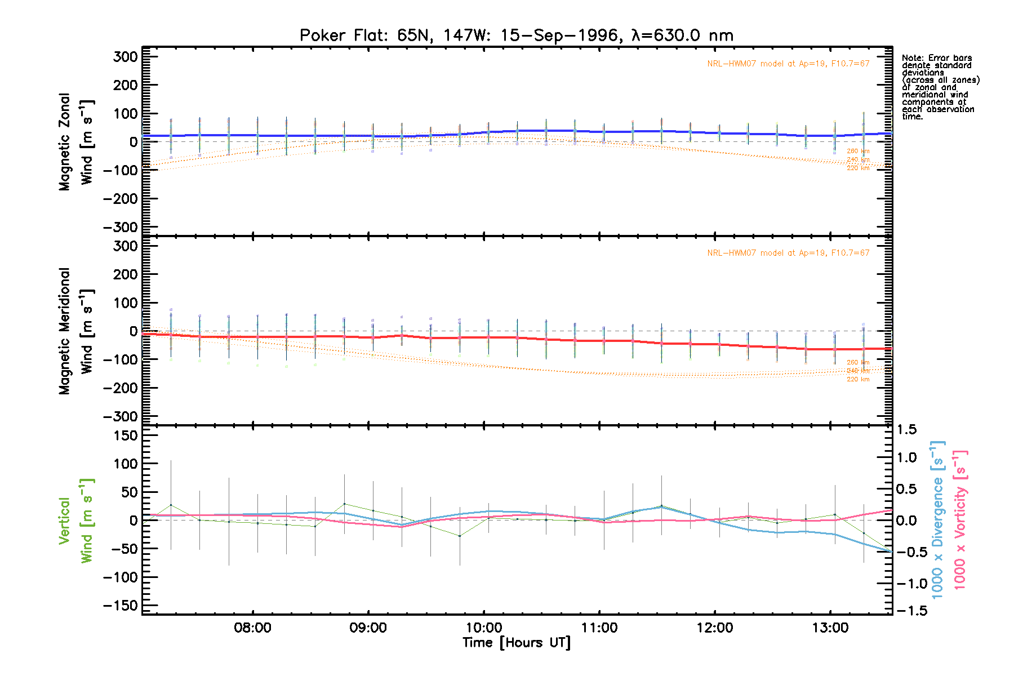Click the Time [Hours UT] axis title

point(516,643)
